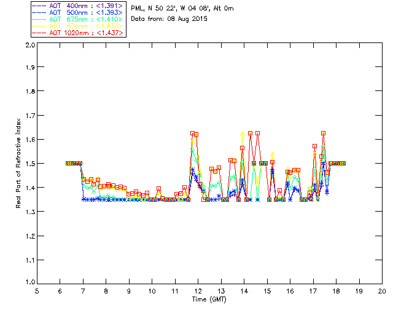The height and width of the screenshot is (315, 393).
Task: Click the 1.3 y-axis tick label
Action: pyautogui.click(x=30, y=212)
